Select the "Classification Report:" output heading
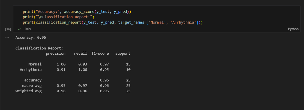304x110 pixels. [39, 48]
